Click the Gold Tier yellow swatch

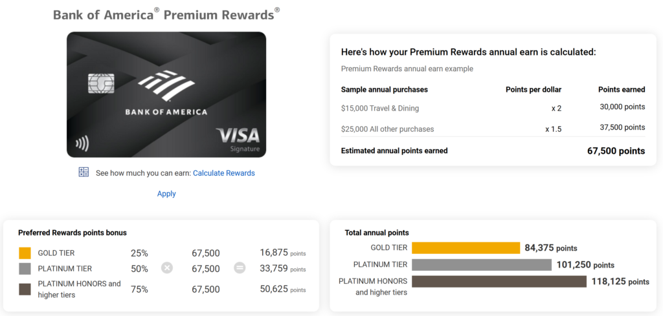(25, 253)
